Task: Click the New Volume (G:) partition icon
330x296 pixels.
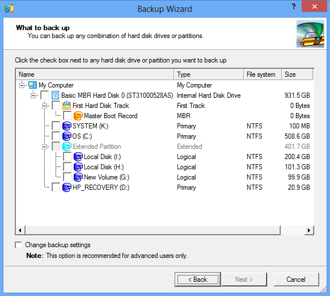Action: [x=78, y=177]
